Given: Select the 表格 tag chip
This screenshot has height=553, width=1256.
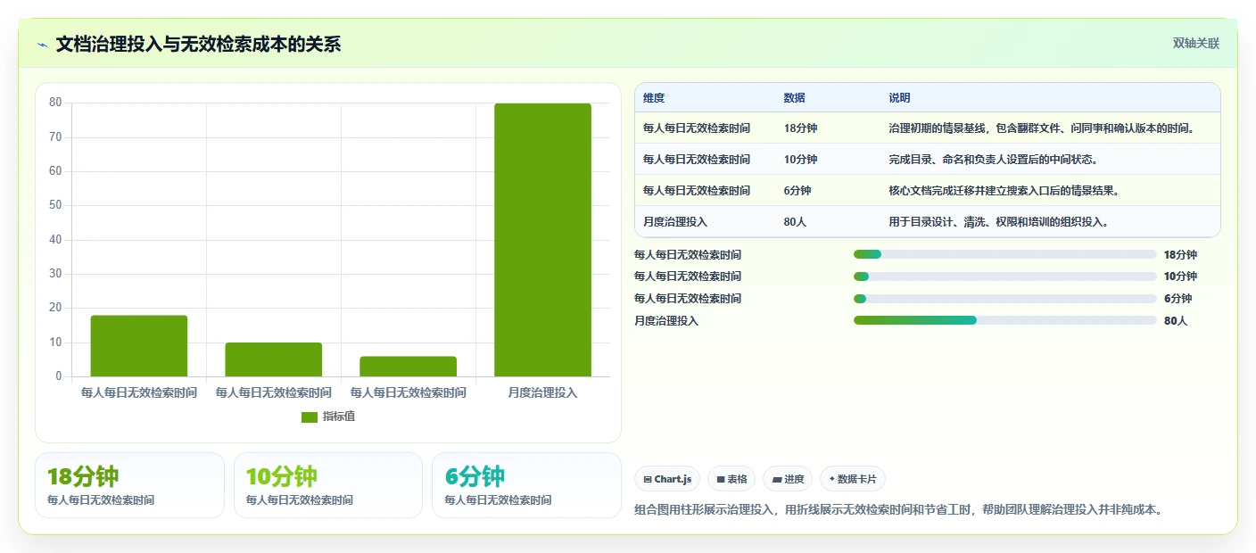Looking at the screenshot, I should pyautogui.click(x=731, y=479).
